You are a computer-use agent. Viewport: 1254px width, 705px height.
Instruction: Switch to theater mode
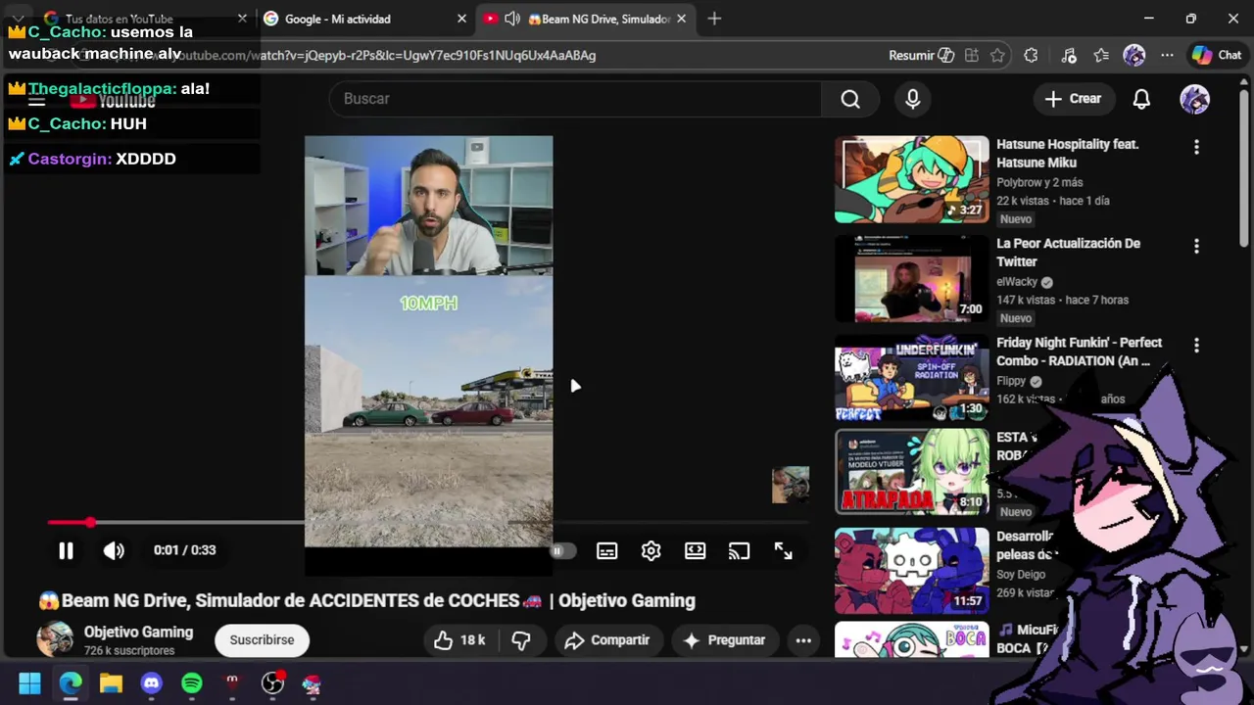(696, 551)
